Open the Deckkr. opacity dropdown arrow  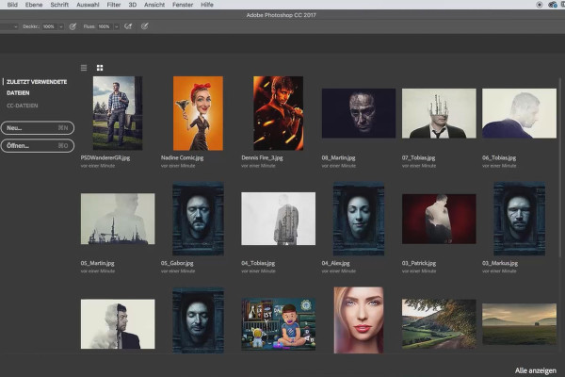61,26
